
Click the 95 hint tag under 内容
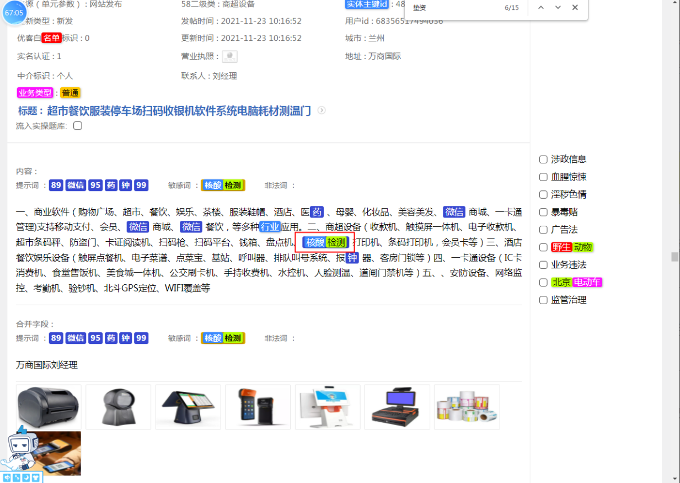[95, 185]
